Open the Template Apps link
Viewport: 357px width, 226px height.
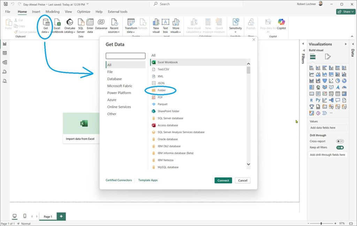(148, 180)
